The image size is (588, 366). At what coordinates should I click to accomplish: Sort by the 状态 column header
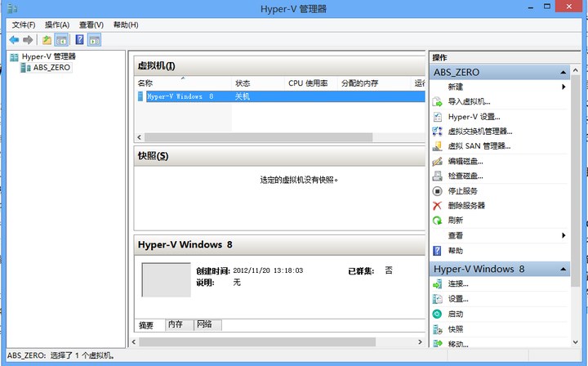tap(258, 83)
